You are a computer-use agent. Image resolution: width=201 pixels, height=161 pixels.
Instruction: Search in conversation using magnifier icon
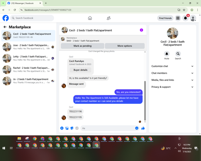tap(178, 54)
